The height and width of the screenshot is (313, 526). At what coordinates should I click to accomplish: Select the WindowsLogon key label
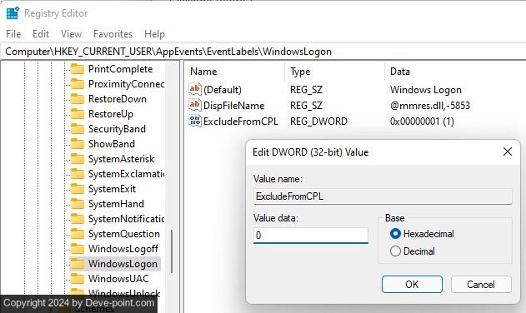[x=123, y=264]
